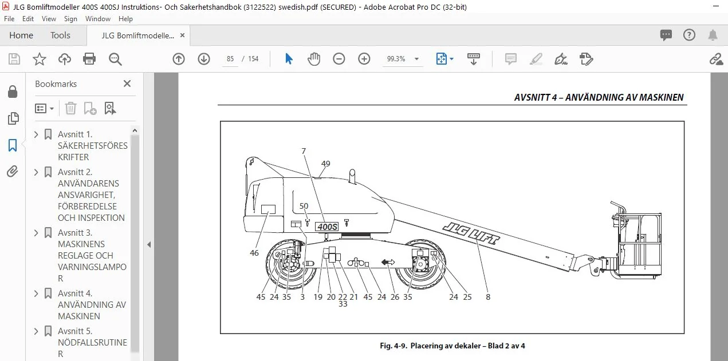
Task: Share a link to the file
Action: point(715,59)
